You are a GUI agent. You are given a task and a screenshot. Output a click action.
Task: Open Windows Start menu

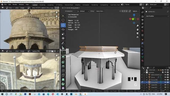click(2, 94)
